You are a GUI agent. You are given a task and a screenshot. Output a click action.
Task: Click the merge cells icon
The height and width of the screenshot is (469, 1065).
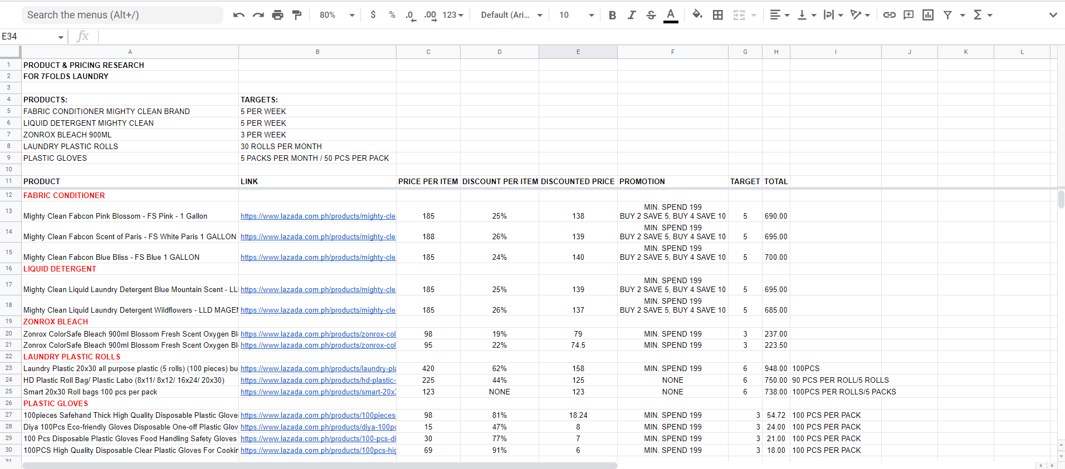click(739, 15)
